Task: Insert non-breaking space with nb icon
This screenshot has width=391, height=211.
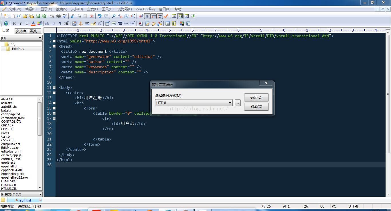Action: (x=47, y=24)
